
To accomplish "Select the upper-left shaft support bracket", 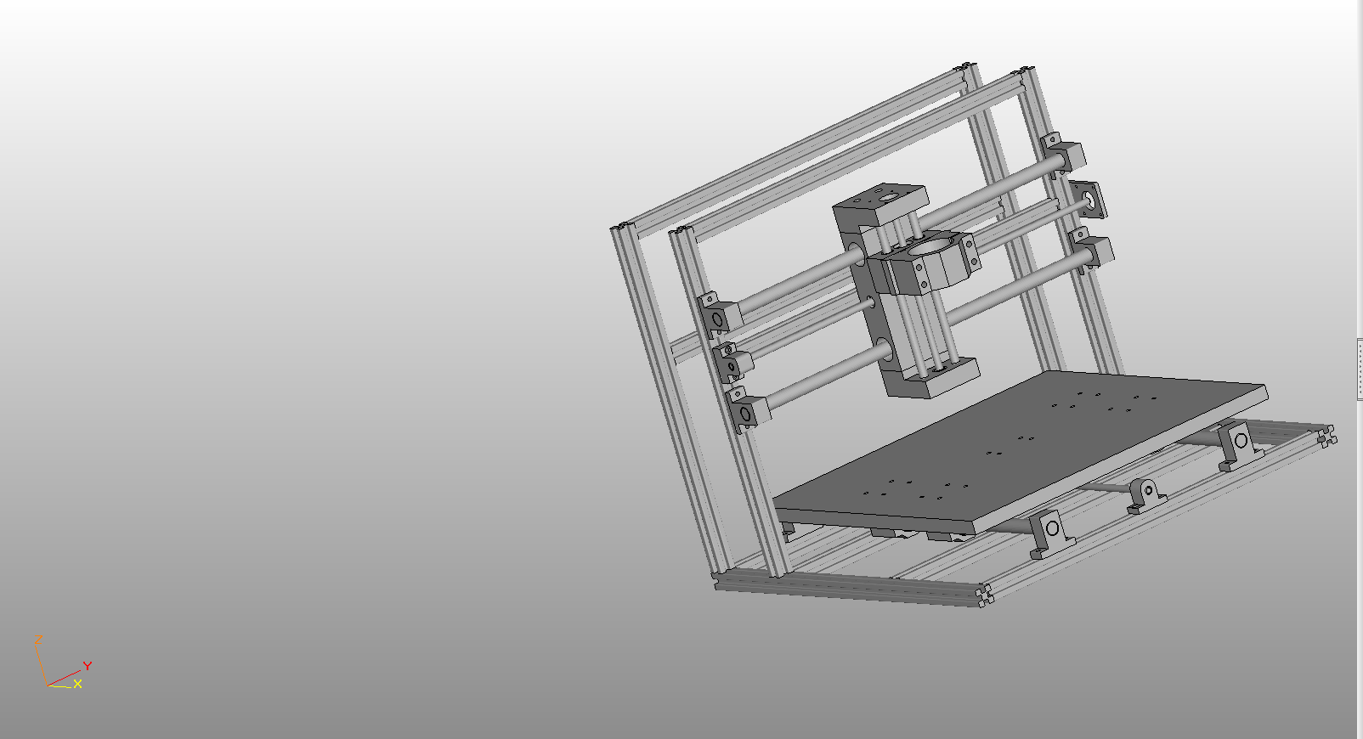I will pyautogui.click(x=719, y=315).
